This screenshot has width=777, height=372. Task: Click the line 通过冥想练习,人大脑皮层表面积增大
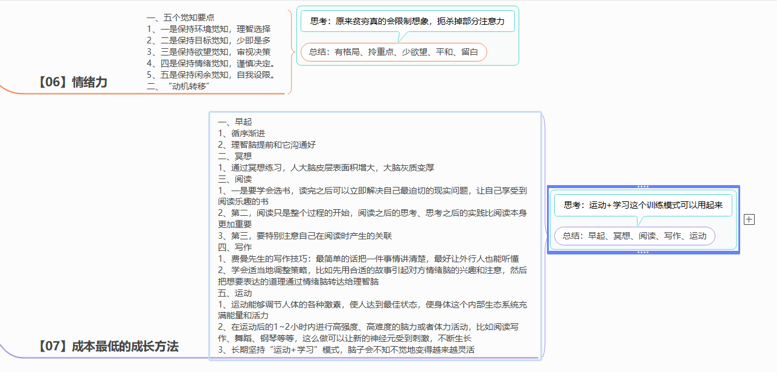(326, 168)
